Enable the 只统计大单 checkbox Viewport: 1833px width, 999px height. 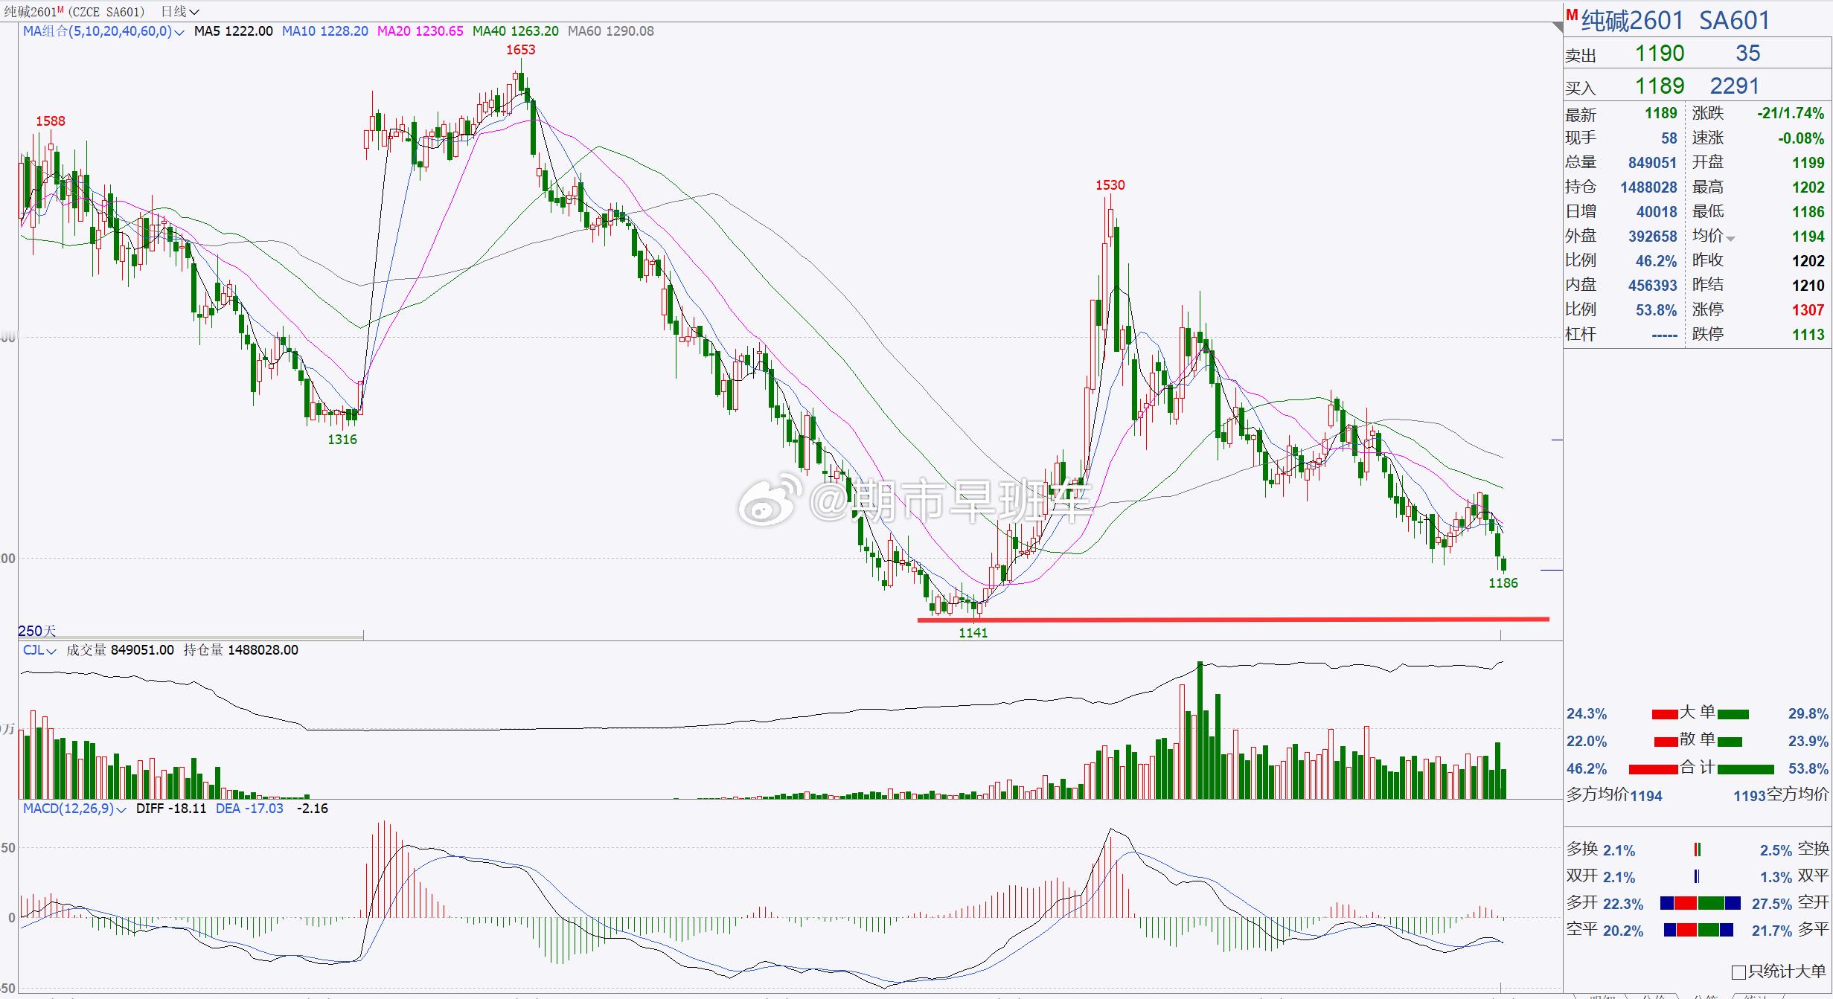point(1738,972)
